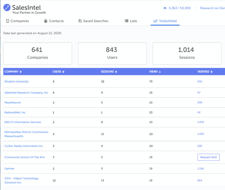Open CoStar Realty Information Inc. link
The width and height of the screenshot is (225, 190).
24,146
